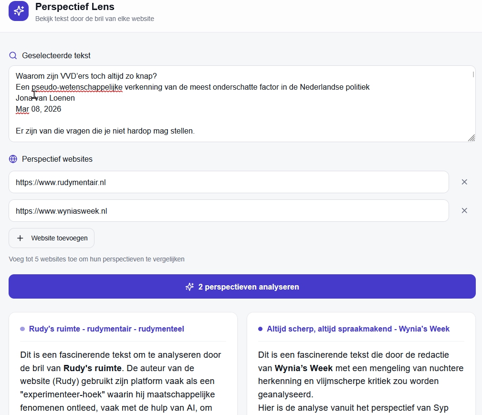Focus the wyniasweek.nl URL input field
Image resolution: width=482 pixels, height=415 pixels.
pyautogui.click(x=228, y=210)
